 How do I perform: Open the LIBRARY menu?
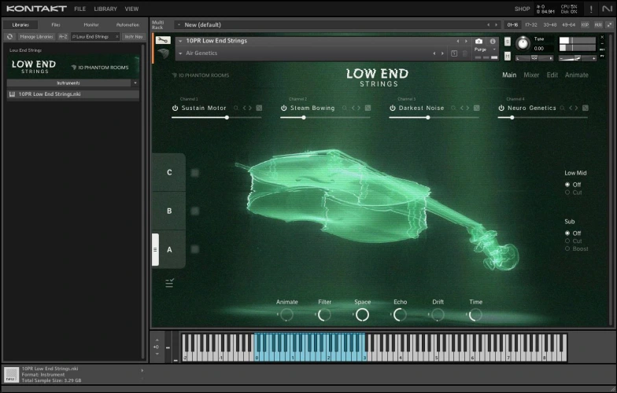[105, 9]
